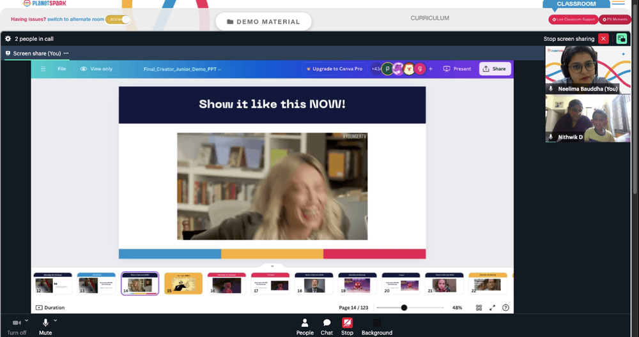This screenshot has width=639, height=337.
Task: Click Upgrade to Canva Pro
Action: pos(334,69)
